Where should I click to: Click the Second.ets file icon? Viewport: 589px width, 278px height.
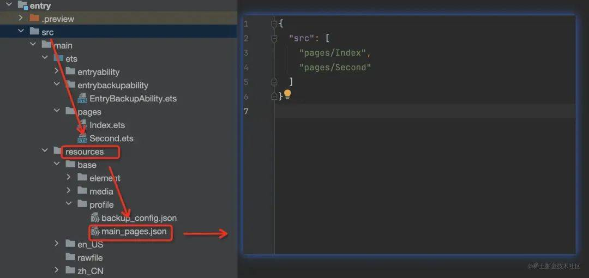pos(82,138)
